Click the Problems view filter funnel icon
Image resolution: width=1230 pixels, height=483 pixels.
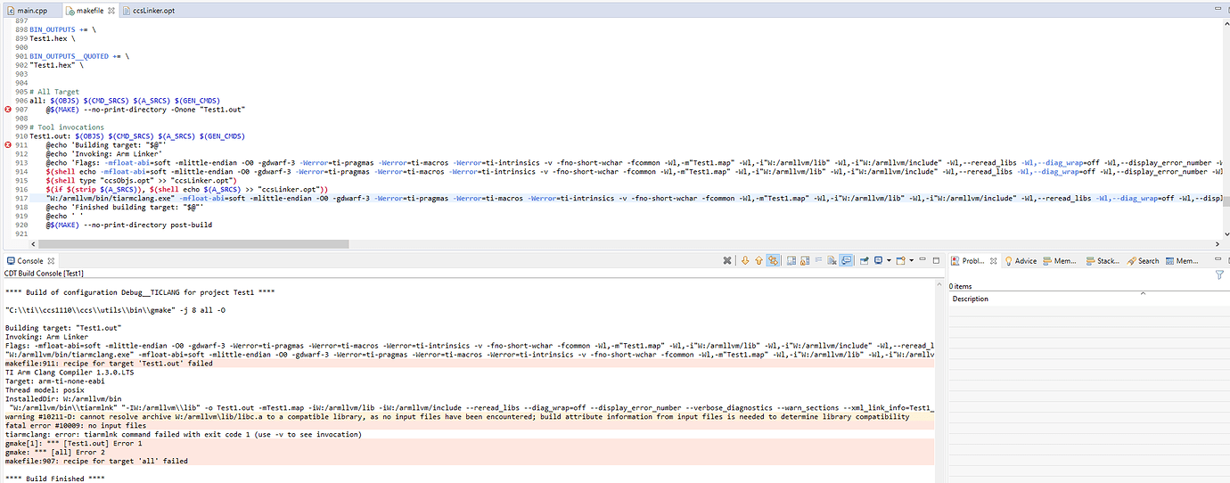pos(1219,275)
